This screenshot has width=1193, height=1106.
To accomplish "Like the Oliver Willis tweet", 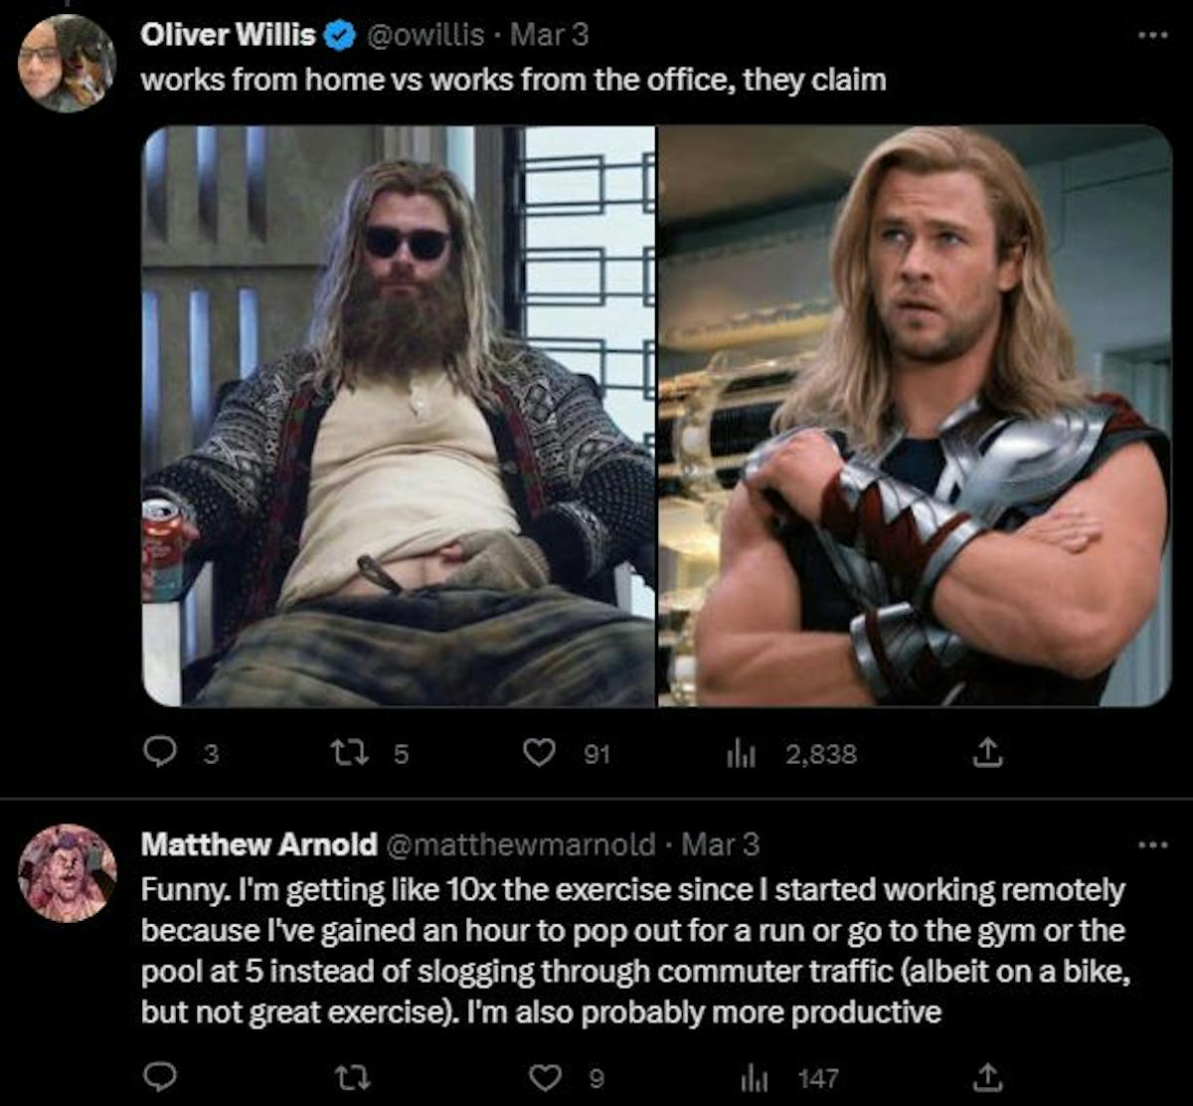I will click(539, 755).
